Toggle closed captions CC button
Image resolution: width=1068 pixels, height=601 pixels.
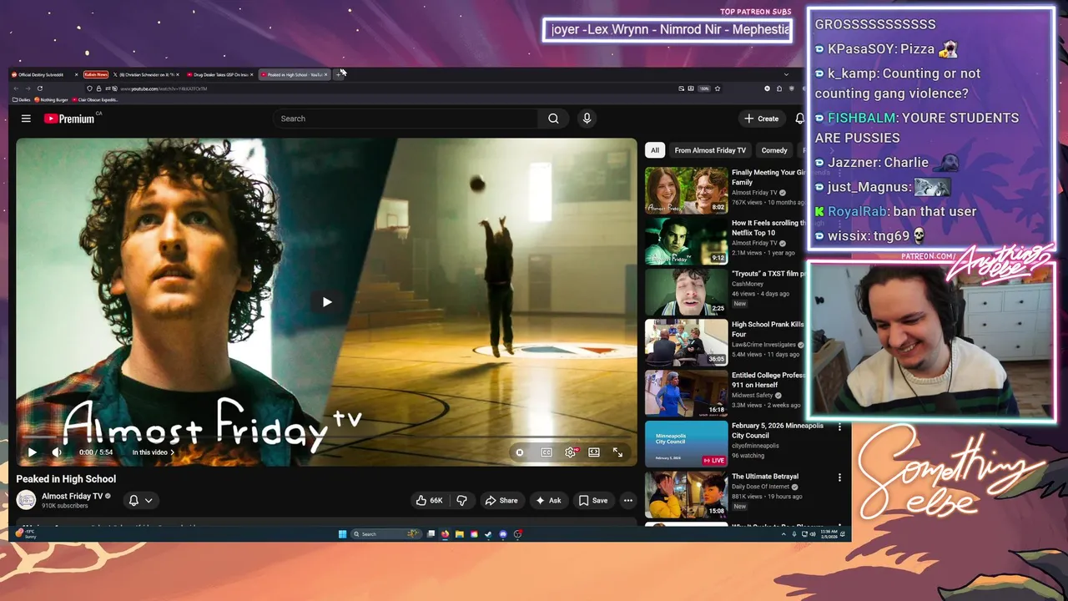(547, 452)
